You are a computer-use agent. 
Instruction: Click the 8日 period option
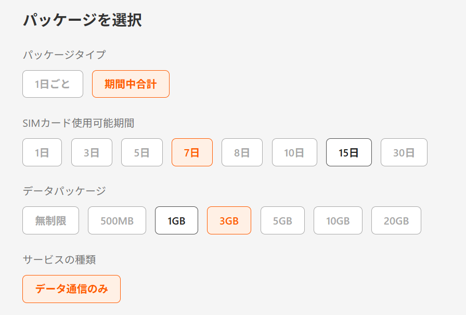(x=242, y=152)
